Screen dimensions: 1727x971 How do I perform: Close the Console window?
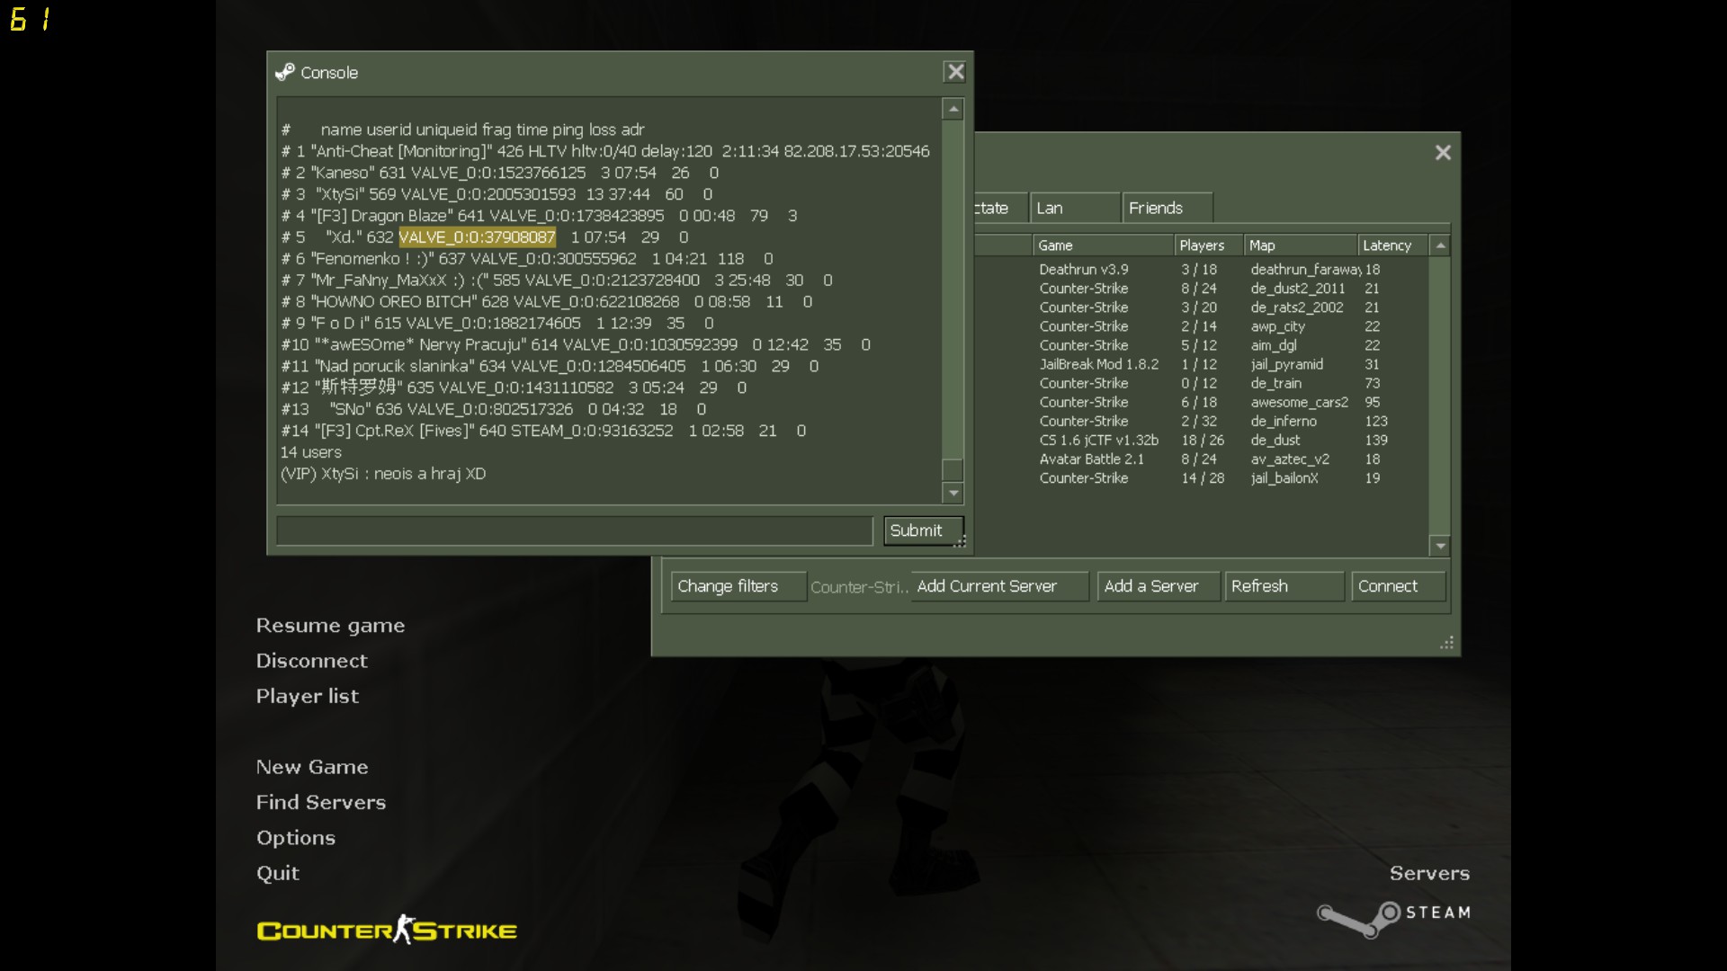click(955, 72)
